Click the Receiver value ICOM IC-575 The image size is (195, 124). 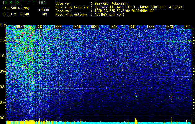[x=105, y=11]
